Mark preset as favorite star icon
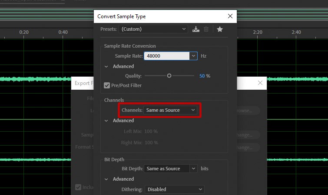The image size is (328, 195). tap(220, 29)
